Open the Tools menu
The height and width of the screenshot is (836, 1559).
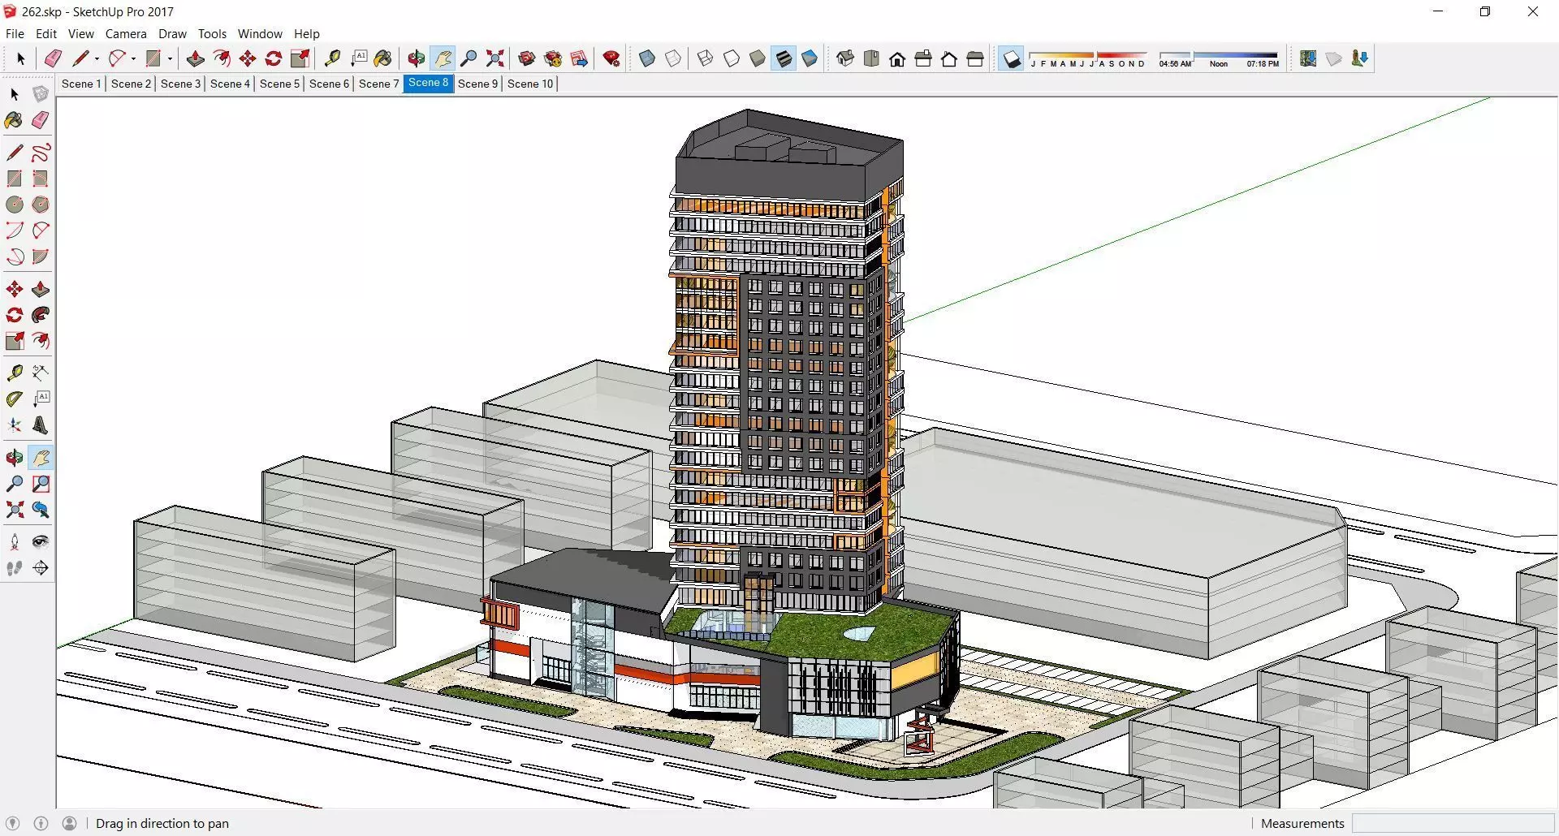(212, 34)
